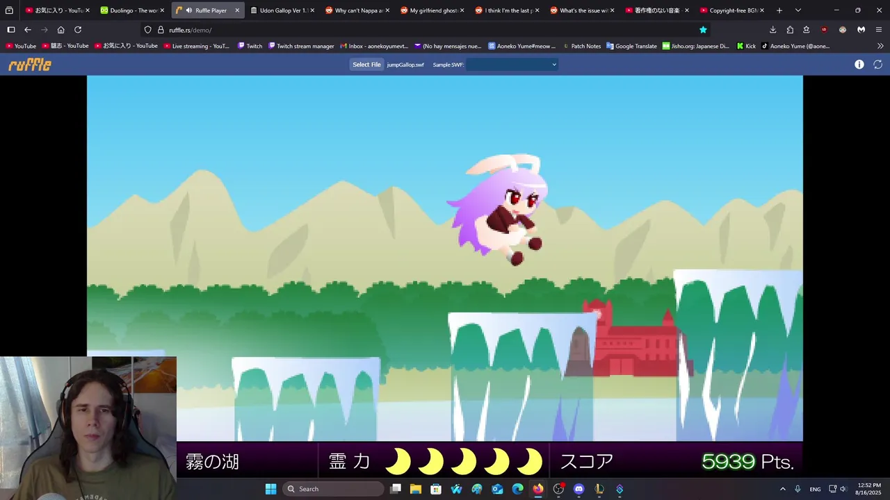Image resolution: width=890 pixels, height=500 pixels.
Task: Switch to the Why can't Nappa tab
Action: pyautogui.click(x=357, y=10)
